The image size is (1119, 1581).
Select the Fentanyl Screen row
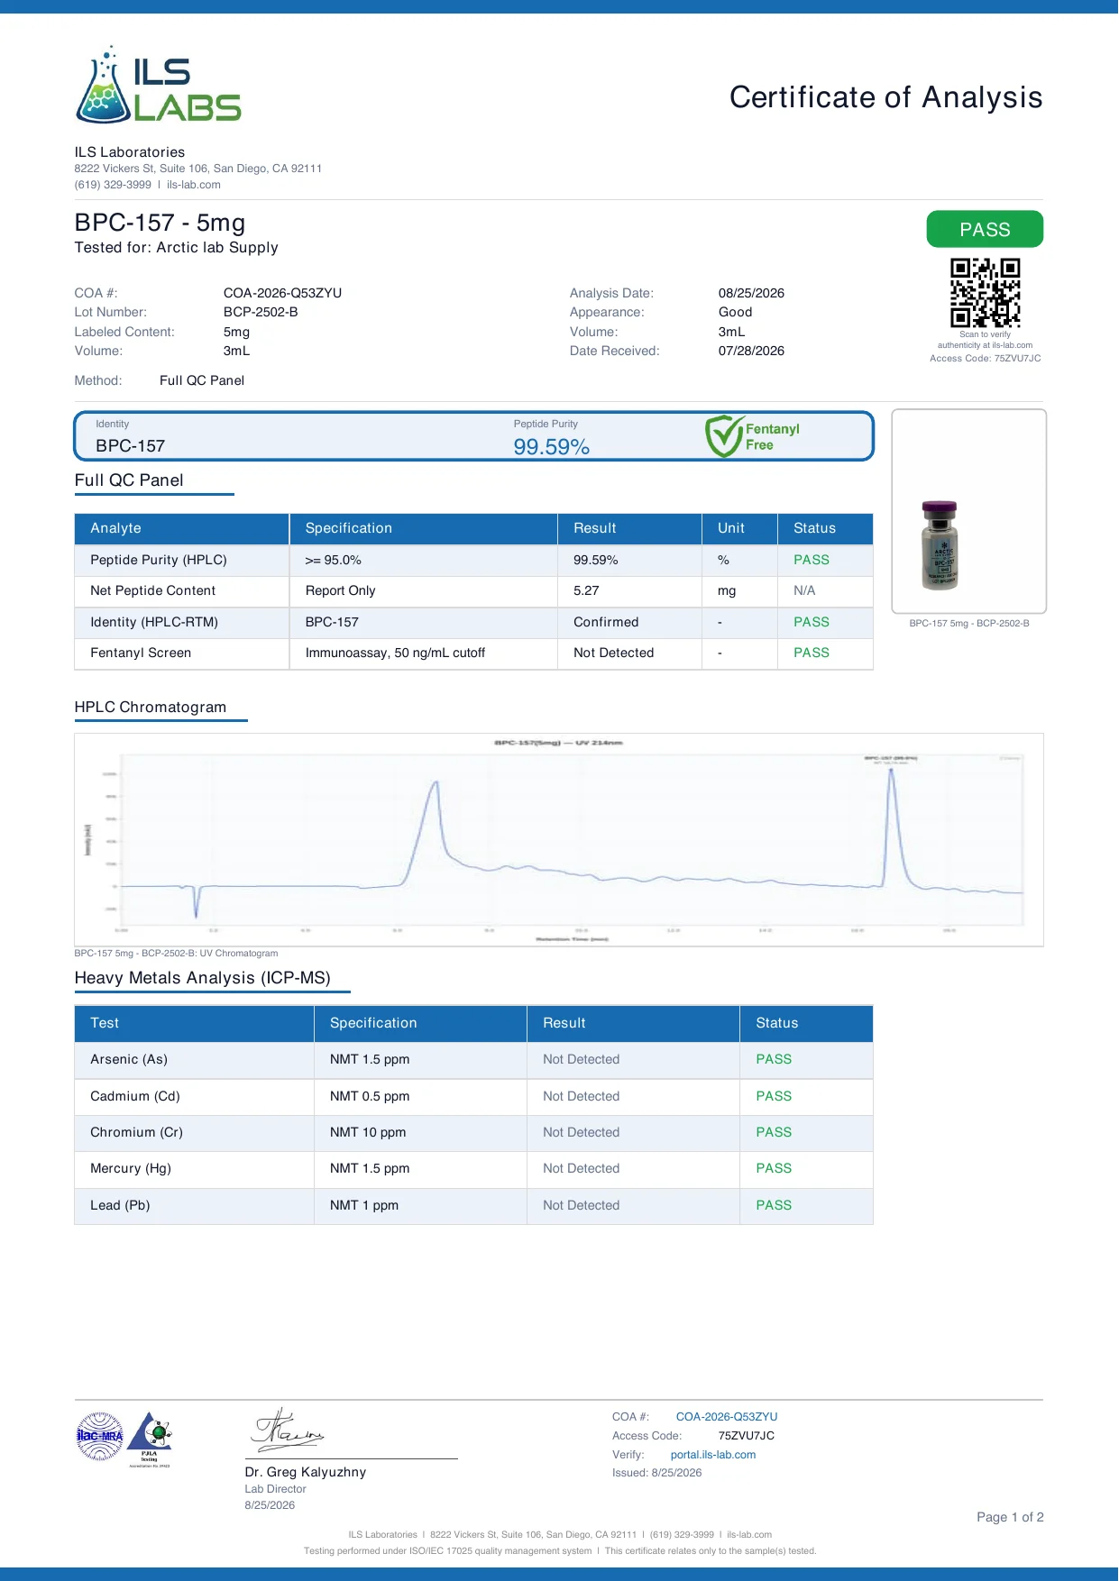click(x=473, y=653)
